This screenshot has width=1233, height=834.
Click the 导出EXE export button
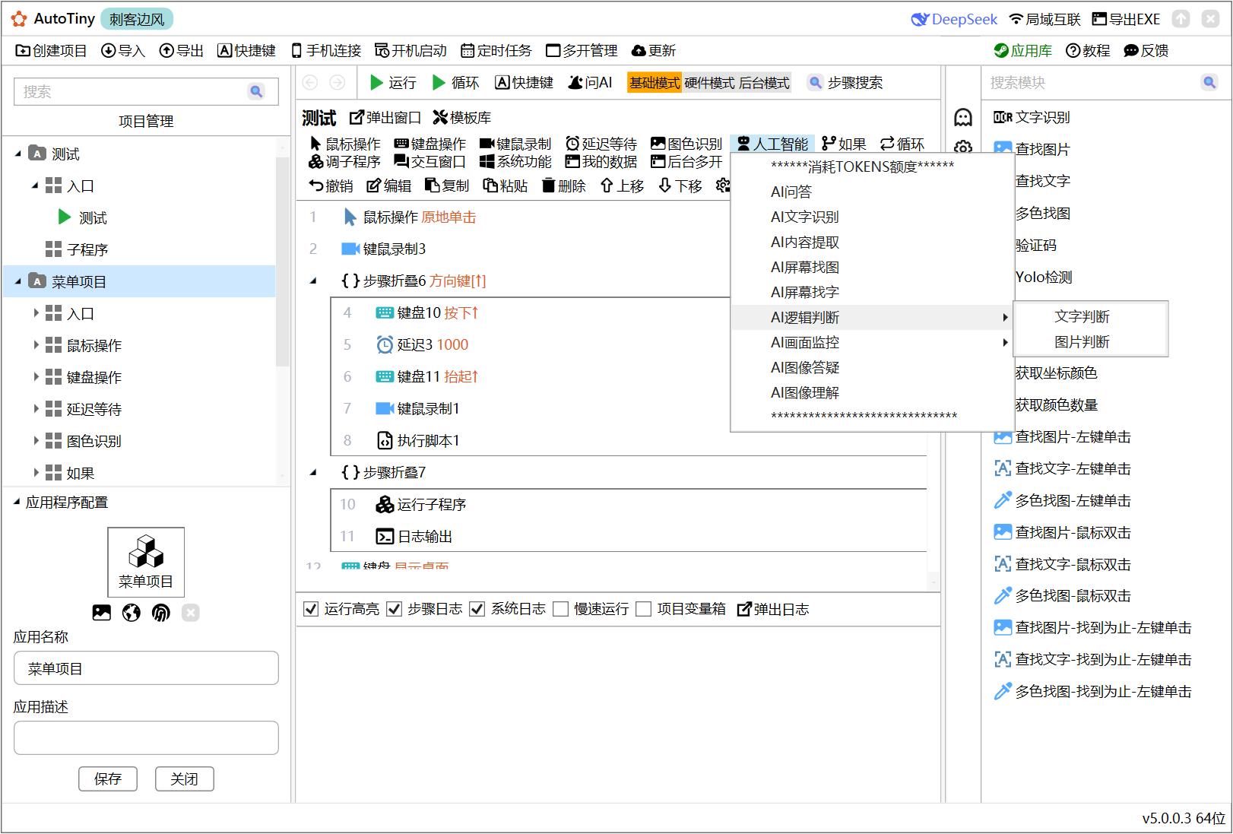[1126, 19]
